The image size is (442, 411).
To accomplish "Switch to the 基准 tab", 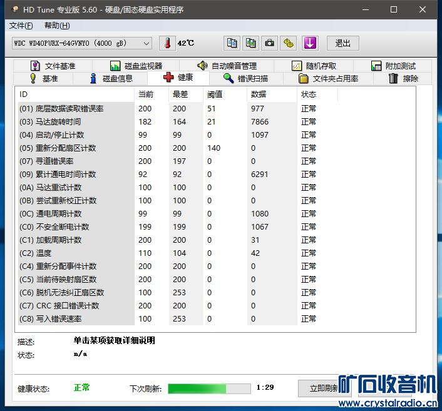I will pos(44,78).
